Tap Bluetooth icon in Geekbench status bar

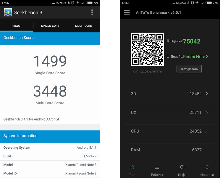[69, 3]
